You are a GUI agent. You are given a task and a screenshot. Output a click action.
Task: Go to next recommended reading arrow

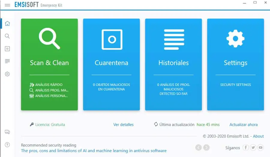pos(206,147)
